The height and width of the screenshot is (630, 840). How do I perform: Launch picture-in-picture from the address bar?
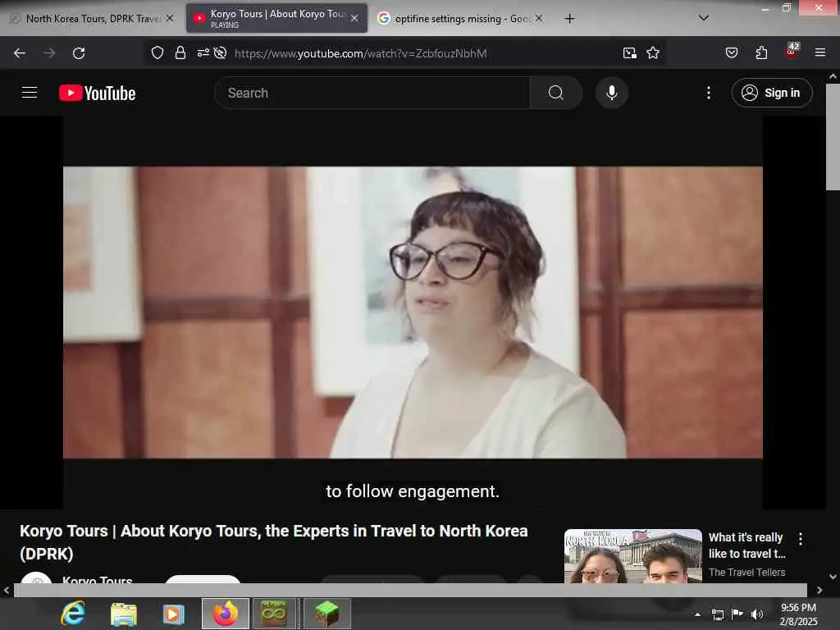click(629, 52)
